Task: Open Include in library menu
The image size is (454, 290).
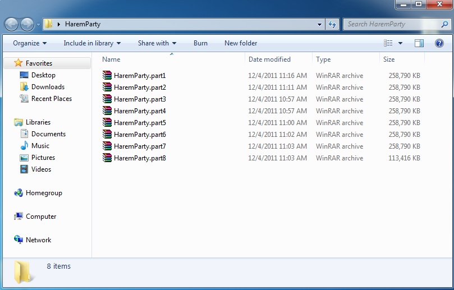Action: click(92, 43)
